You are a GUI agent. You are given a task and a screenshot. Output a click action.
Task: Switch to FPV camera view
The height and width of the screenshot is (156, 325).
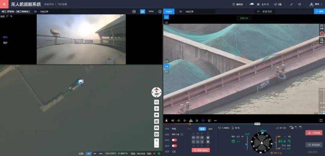tap(151, 12)
